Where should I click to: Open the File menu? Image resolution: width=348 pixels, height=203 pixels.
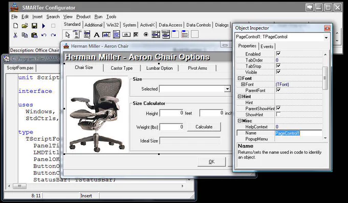[14, 17]
